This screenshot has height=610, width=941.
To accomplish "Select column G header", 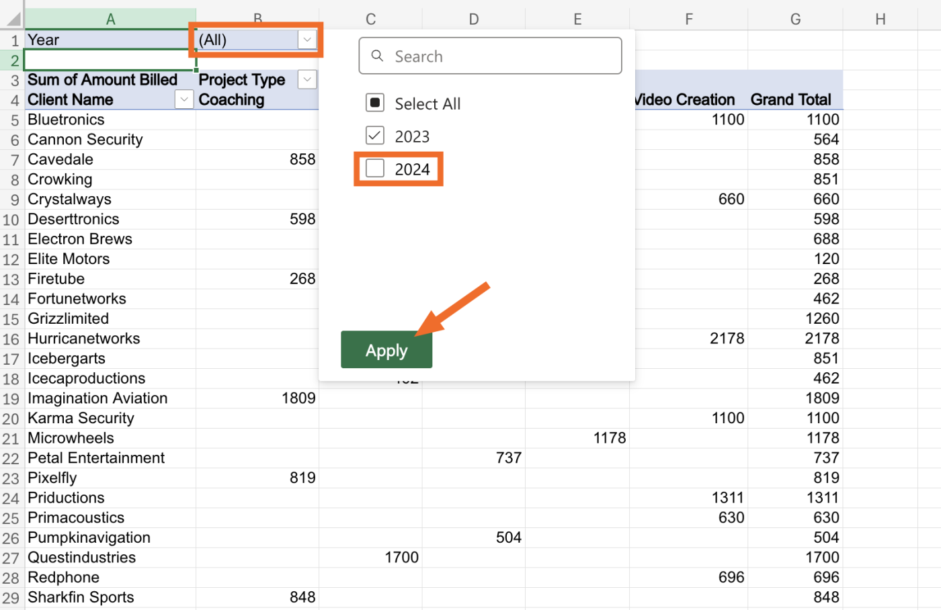I will [795, 19].
